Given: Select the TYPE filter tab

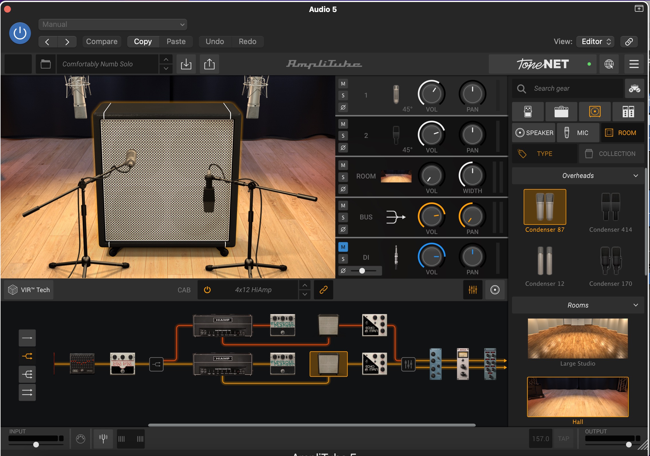Looking at the screenshot, I should pos(545,154).
